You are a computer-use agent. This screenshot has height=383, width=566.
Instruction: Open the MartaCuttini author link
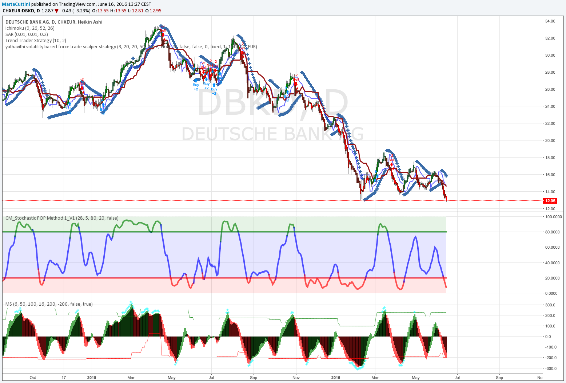[16, 4]
